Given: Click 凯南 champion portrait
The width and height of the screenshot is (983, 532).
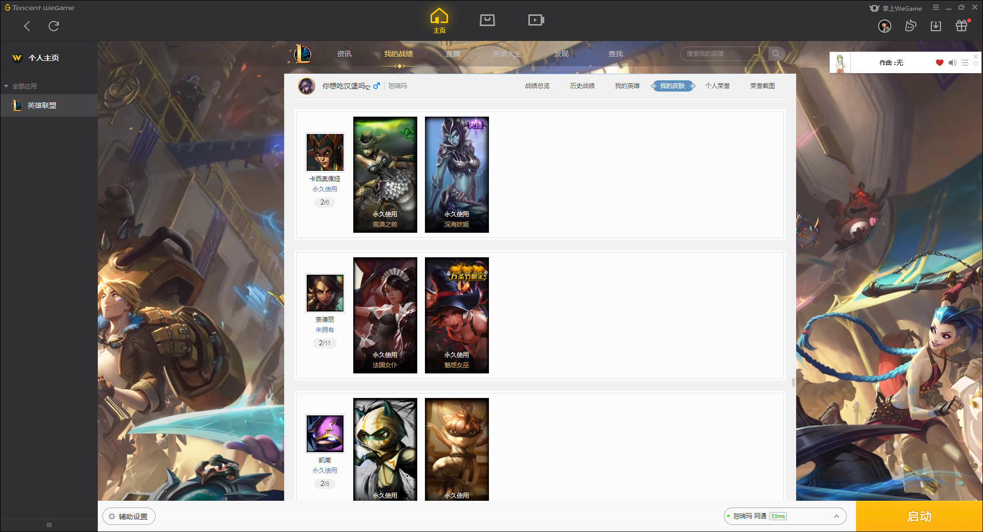Looking at the screenshot, I should (325, 434).
